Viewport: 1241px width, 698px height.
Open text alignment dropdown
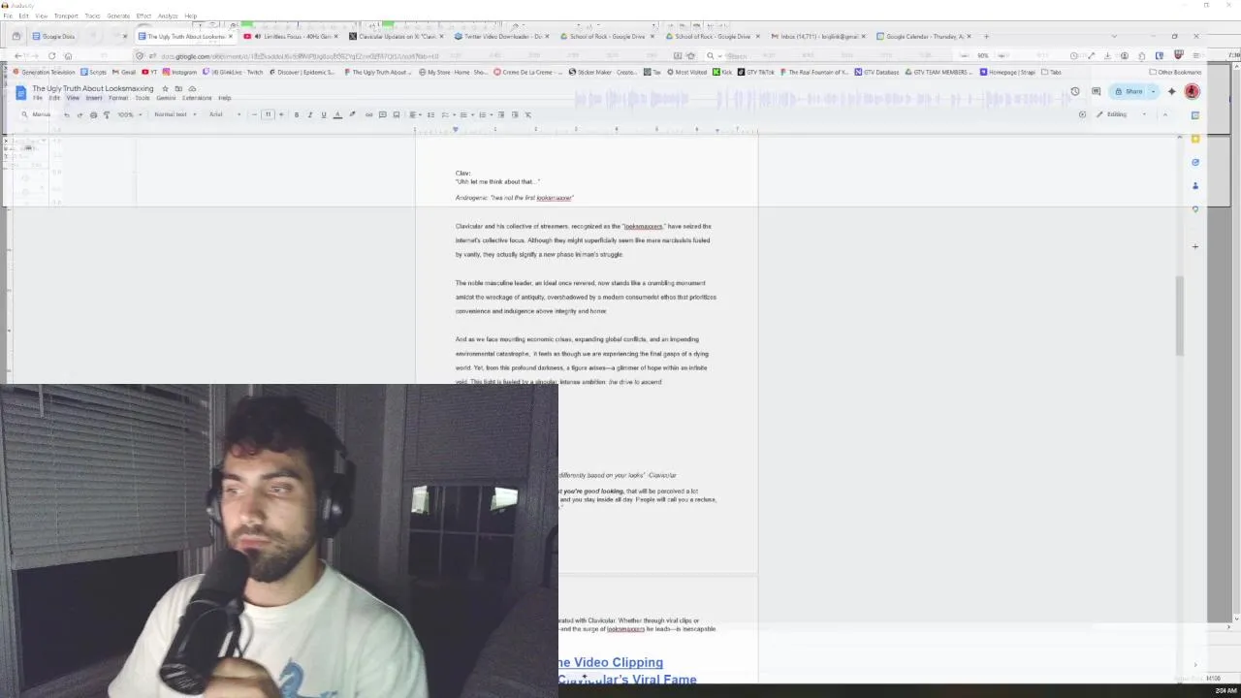[415, 114]
